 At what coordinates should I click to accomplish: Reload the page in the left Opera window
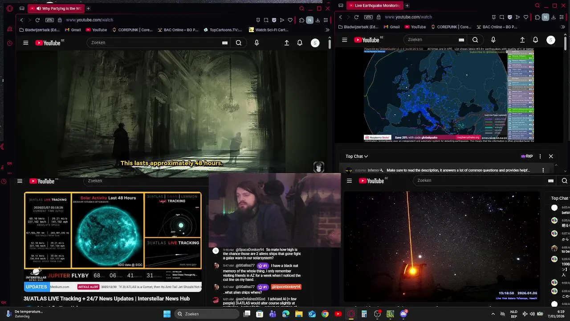37,20
